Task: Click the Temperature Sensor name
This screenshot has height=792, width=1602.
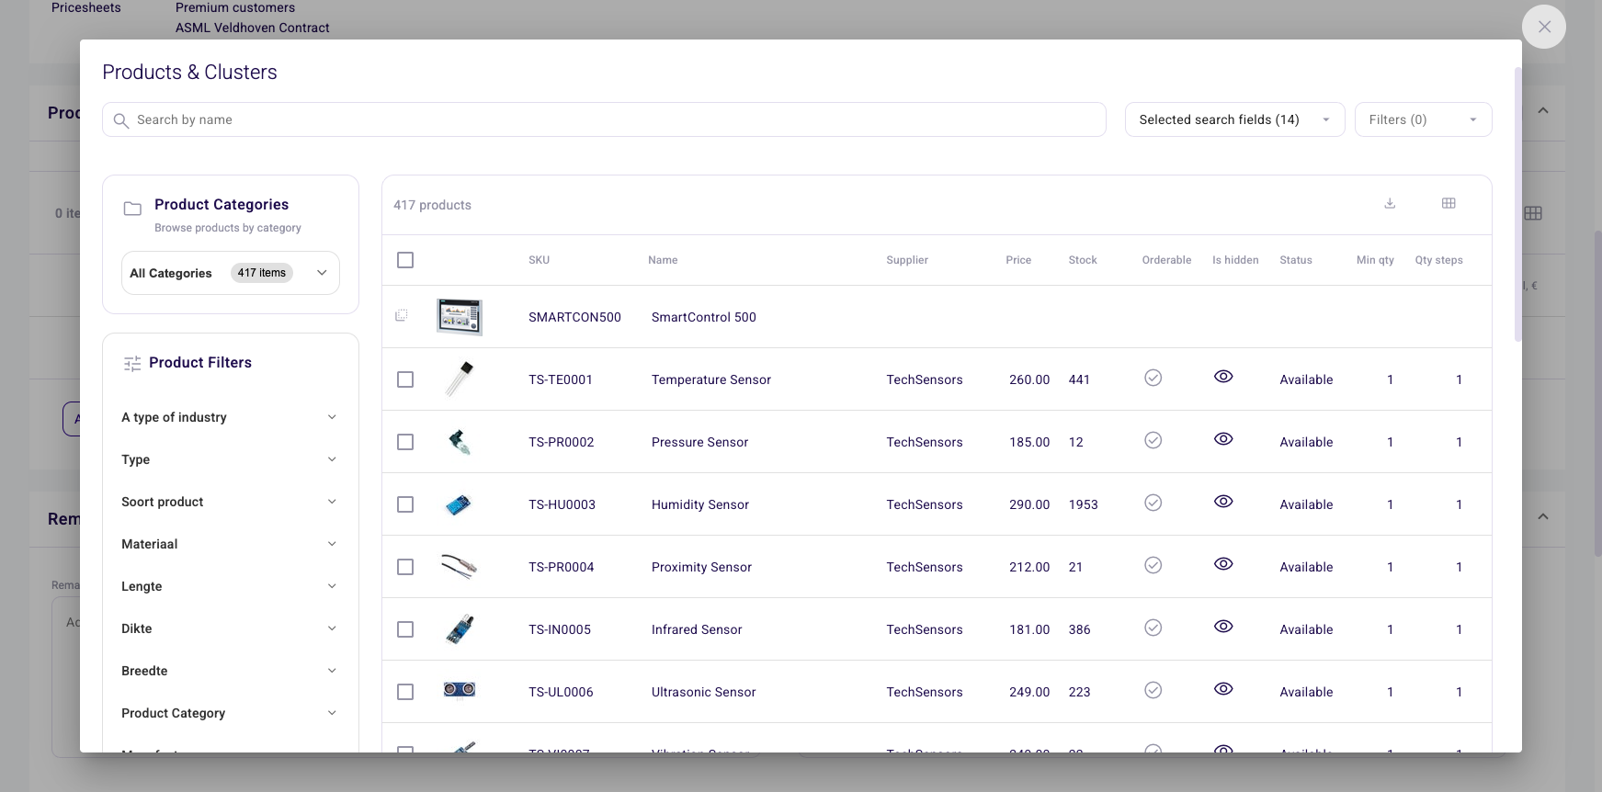Action: pos(711,379)
